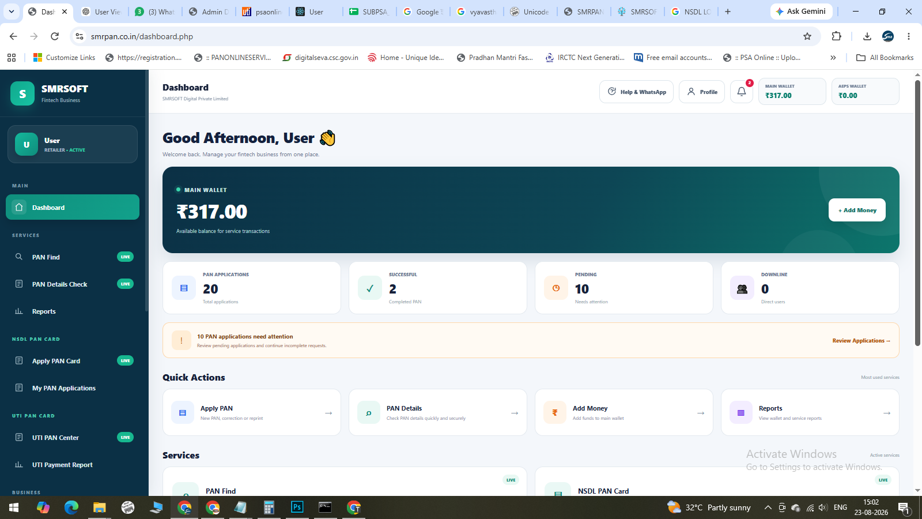Show hidden system tray icons

(x=768, y=507)
